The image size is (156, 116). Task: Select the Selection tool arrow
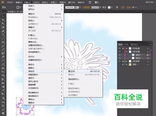pyautogui.click(x=3, y=16)
